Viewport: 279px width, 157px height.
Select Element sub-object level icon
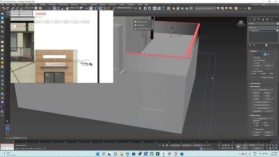[269, 54]
